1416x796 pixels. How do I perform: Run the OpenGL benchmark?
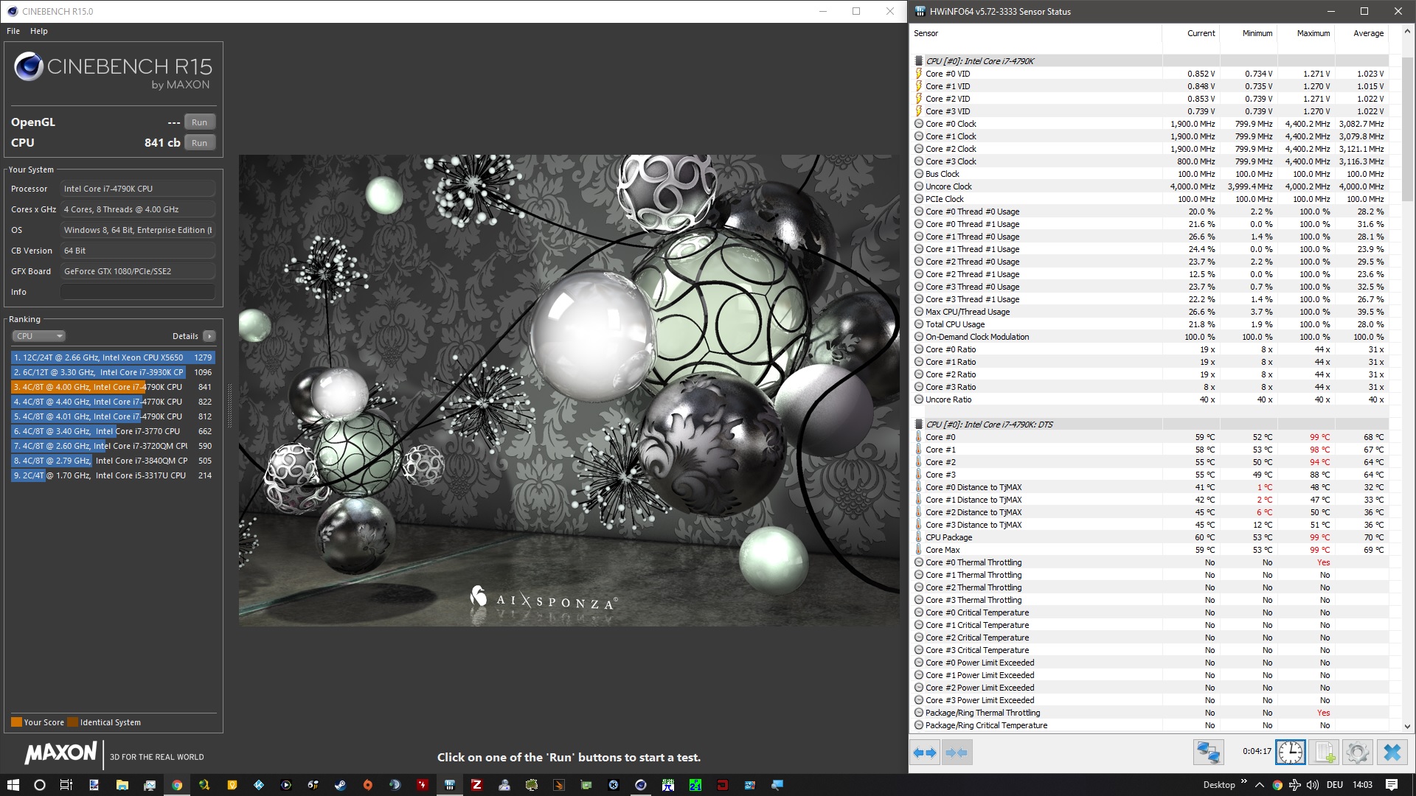pyautogui.click(x=199, y=122)
